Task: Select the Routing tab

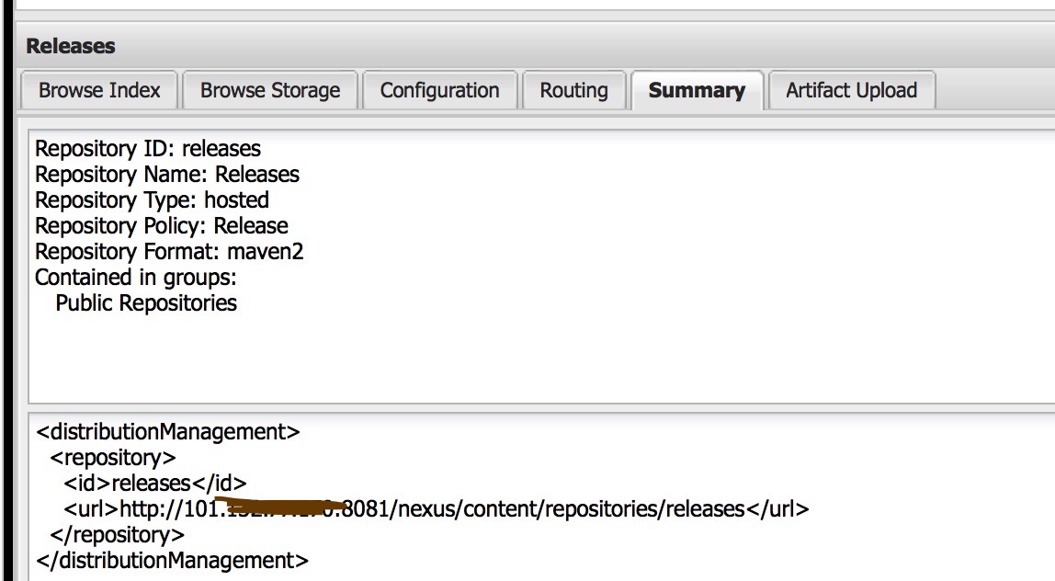Action: (x=573, y=90)
